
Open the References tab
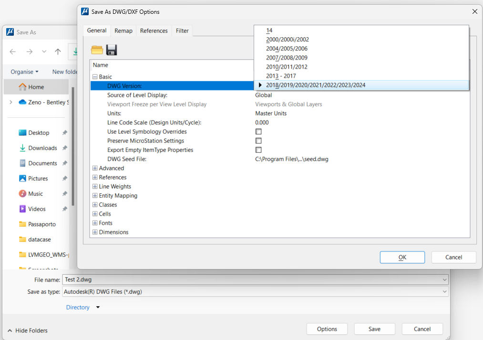pyautogui.click(x=154, y=31)
